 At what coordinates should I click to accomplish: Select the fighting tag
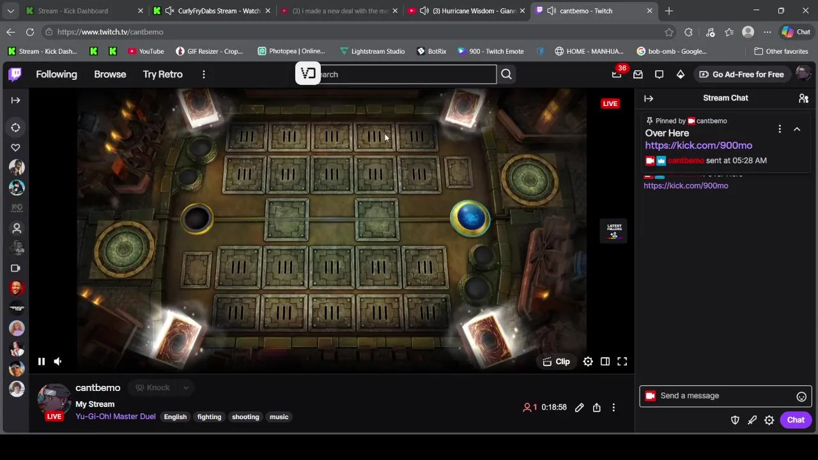pyautogui.click(x=209, y=417)
